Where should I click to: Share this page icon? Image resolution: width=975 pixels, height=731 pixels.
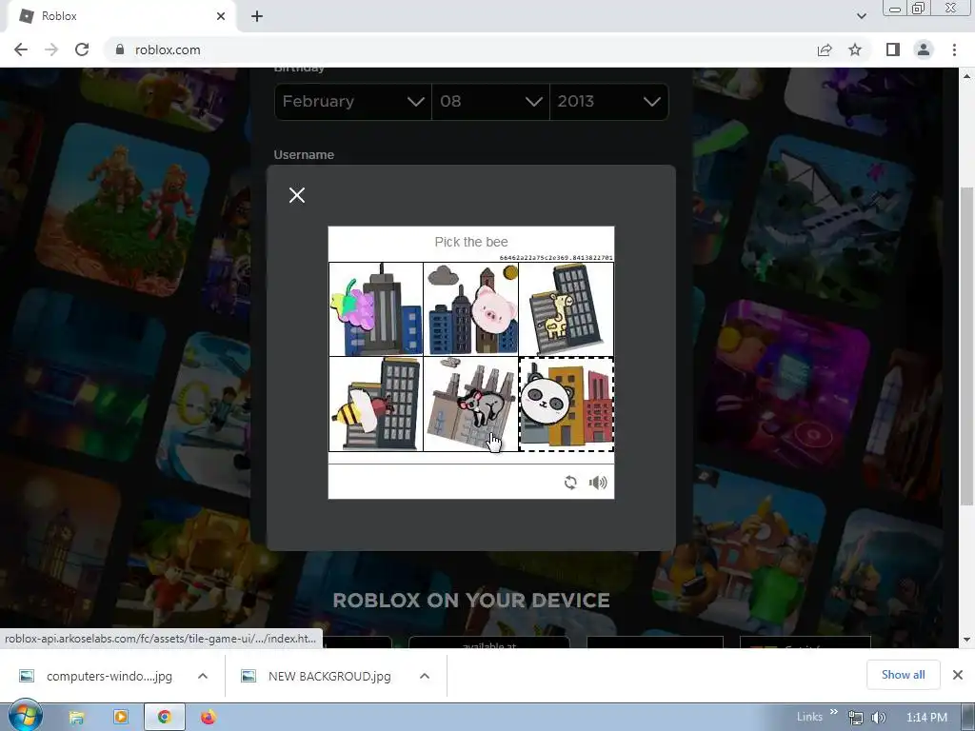(x=825, y=49)
